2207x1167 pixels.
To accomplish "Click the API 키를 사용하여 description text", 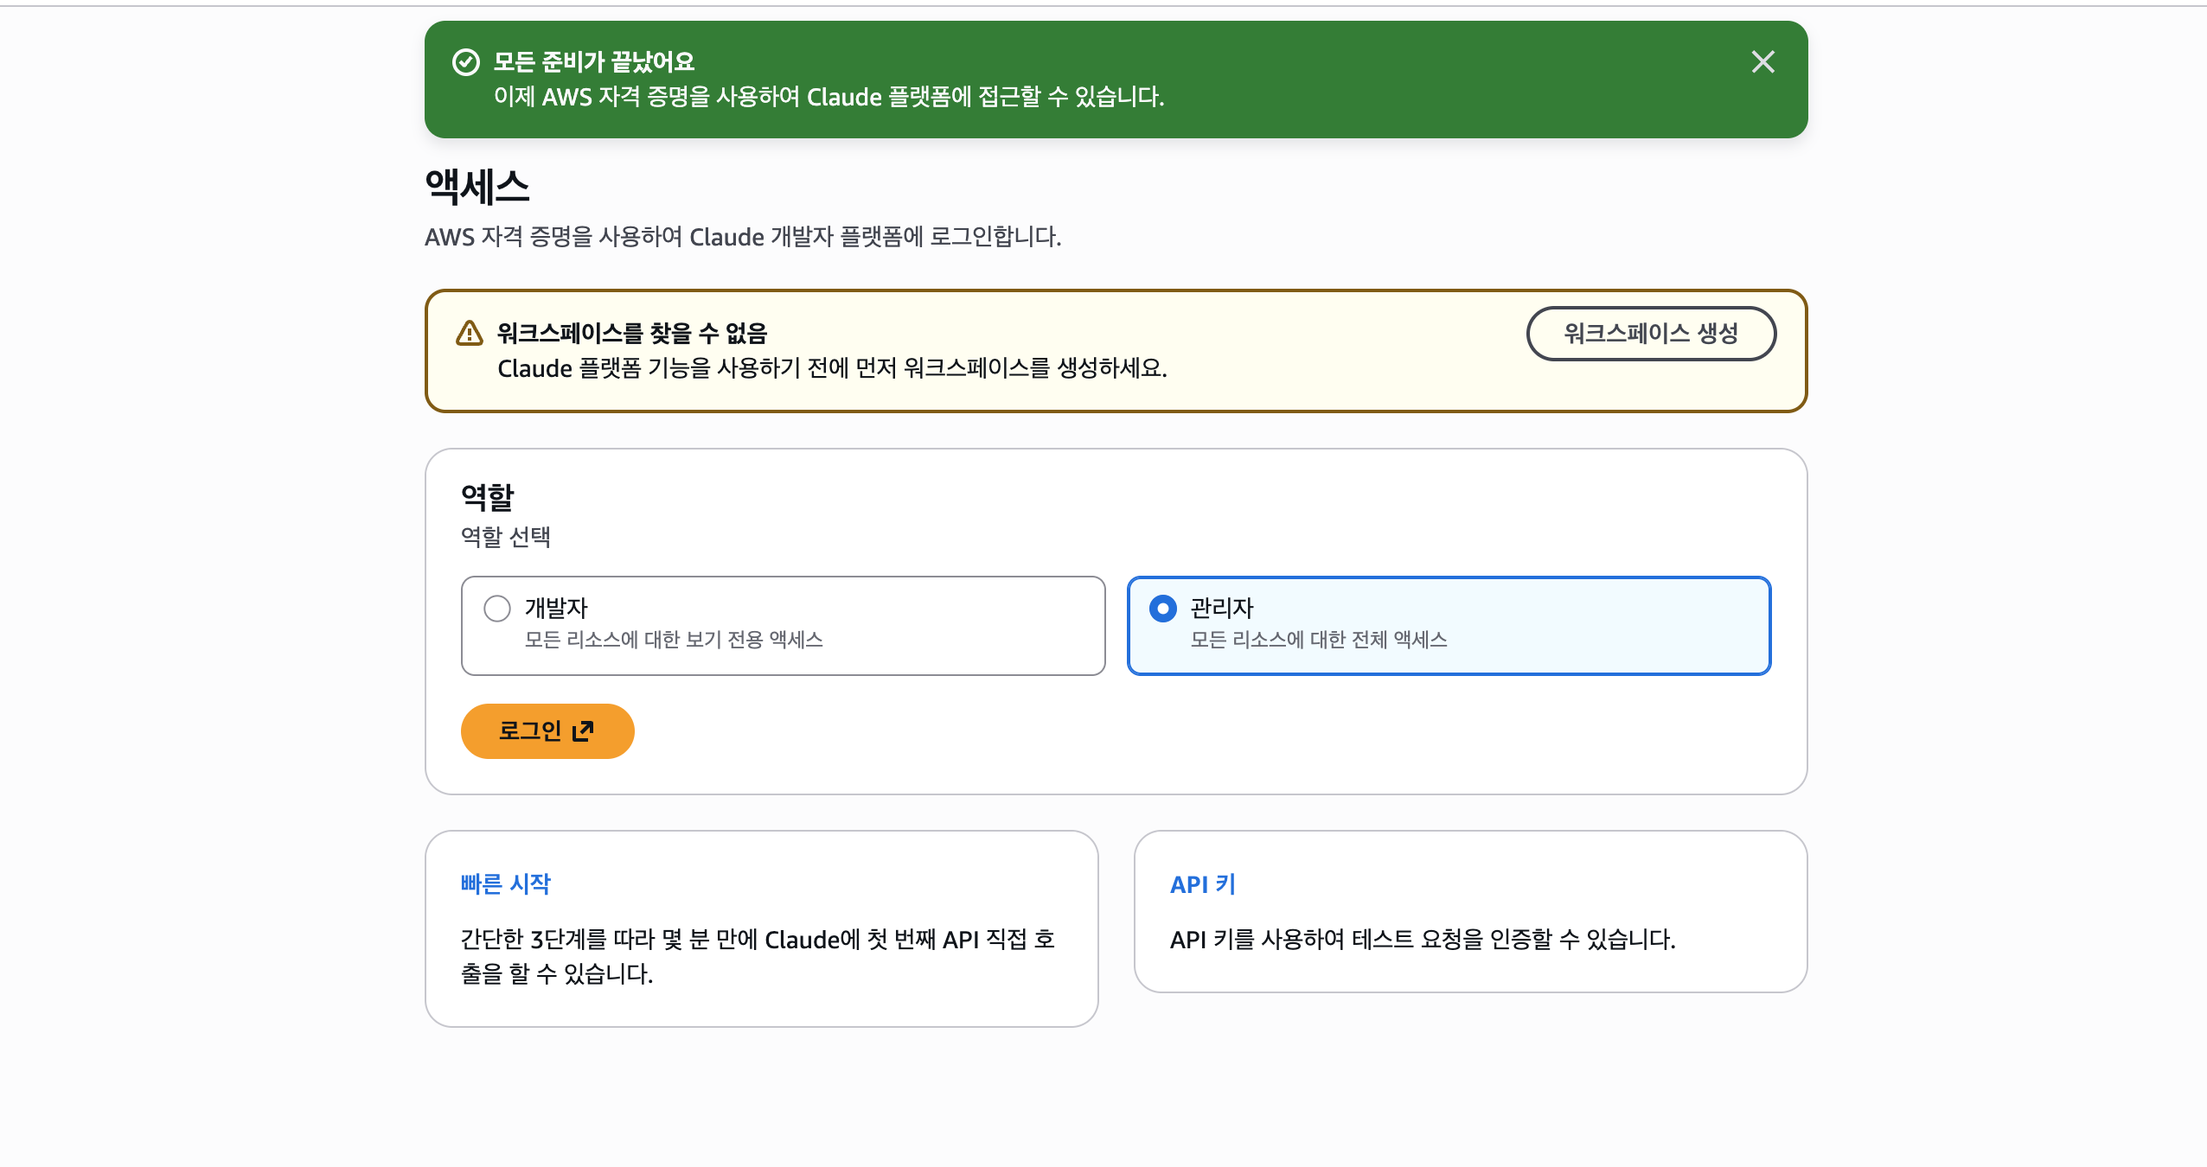I will click(x=1423, y=939).
